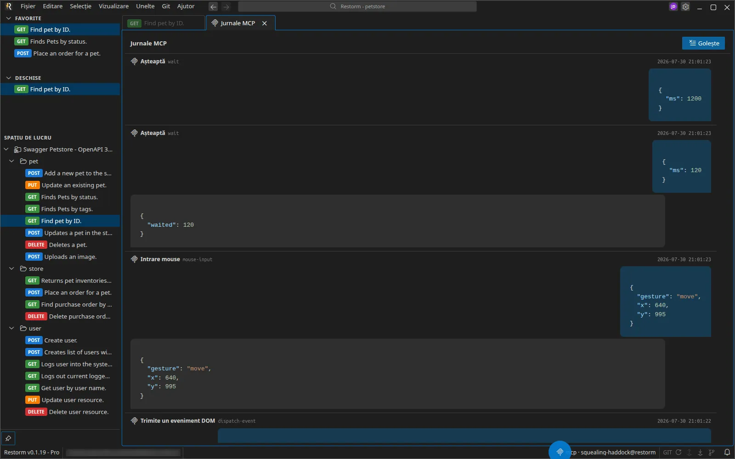This screenshot has width=735, height=459.
Task: Open GET Finds Pets by tags request
Action: click(60, 209)
